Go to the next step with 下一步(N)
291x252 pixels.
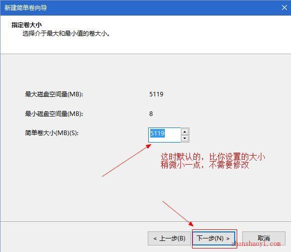214,238
